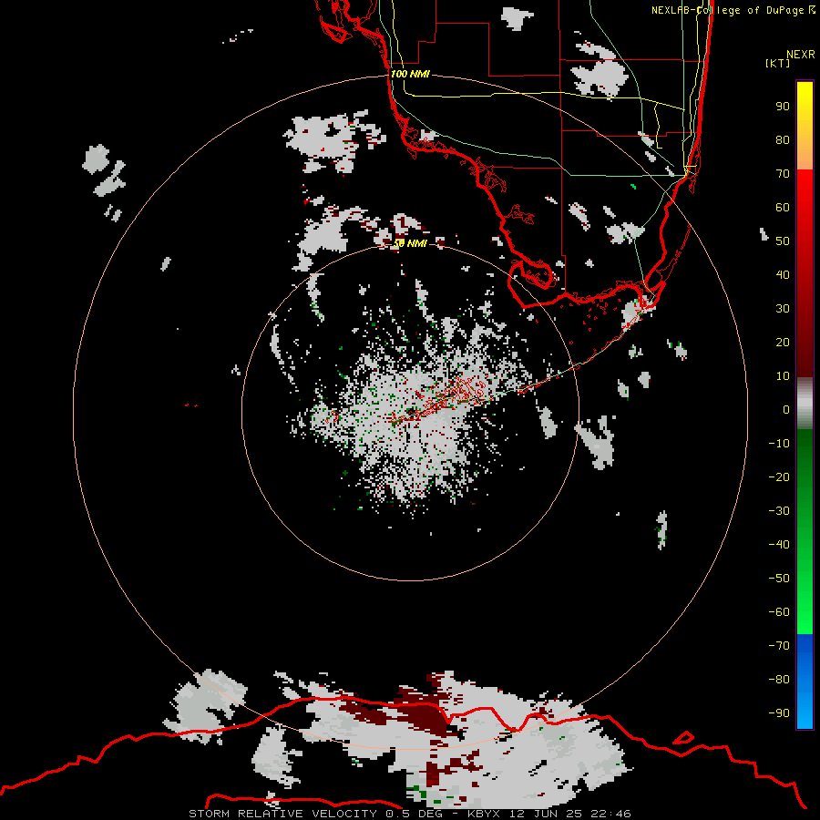Click the 0 value on the velocity scale
This screenshot has height=820, width=820.
tap(786, 409)
